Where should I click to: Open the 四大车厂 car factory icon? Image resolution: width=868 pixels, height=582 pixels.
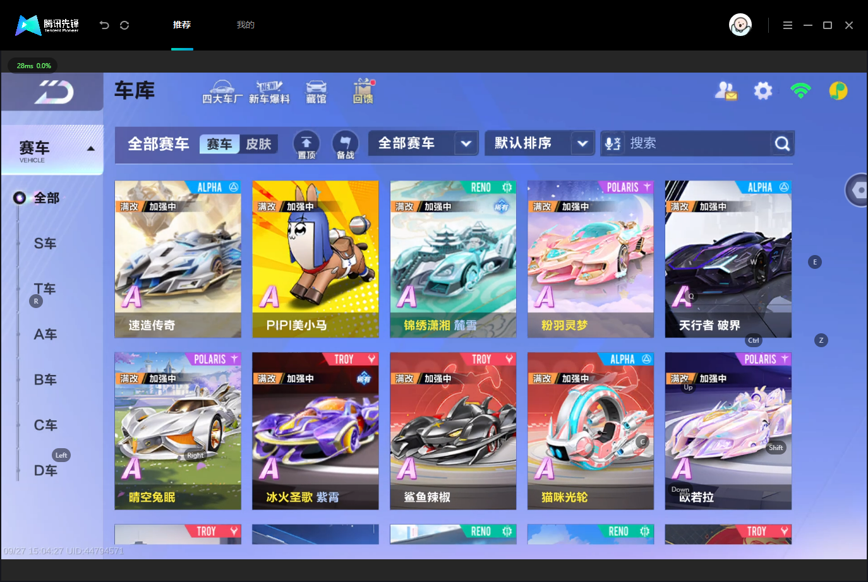(222, 92)
